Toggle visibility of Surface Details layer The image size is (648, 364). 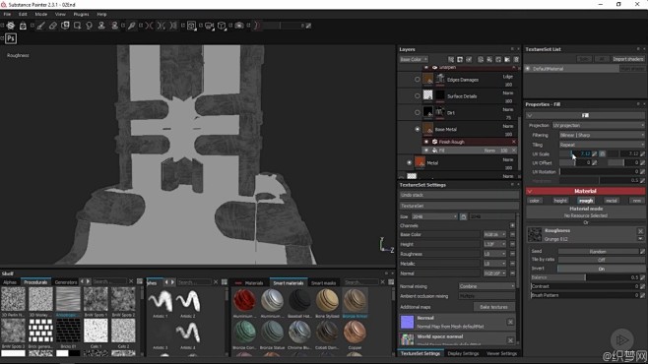pos(417,95)
